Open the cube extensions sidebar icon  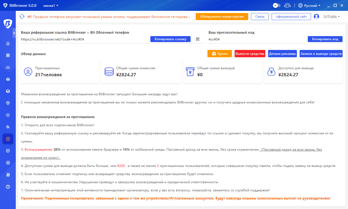(8, 115)
